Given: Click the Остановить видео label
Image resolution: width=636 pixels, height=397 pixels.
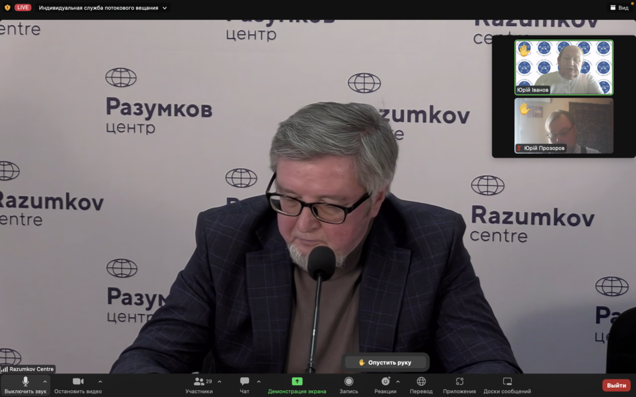Looking at the screenshot, I should tap(78, 391).
